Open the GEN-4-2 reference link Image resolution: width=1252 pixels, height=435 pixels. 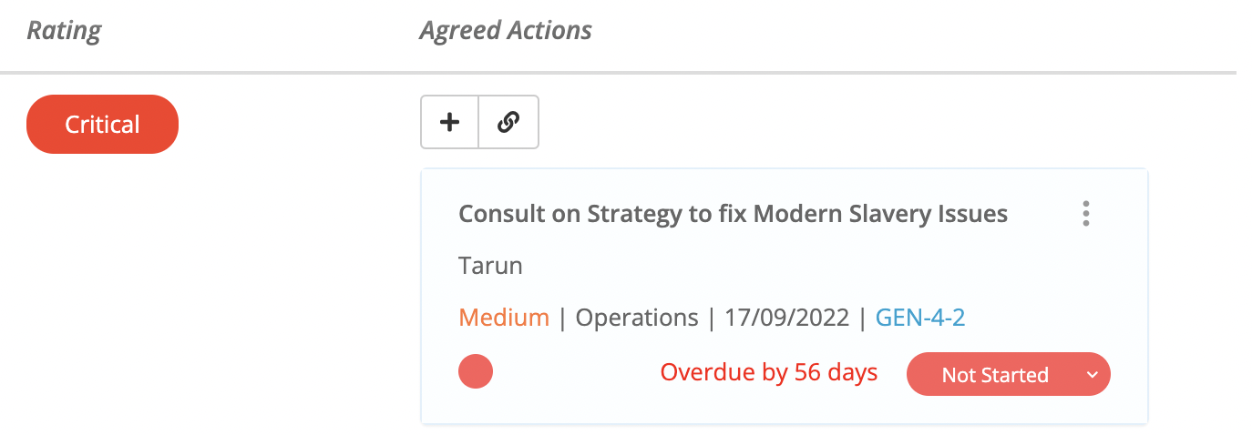pyautogui.click(x=920, y=318)
